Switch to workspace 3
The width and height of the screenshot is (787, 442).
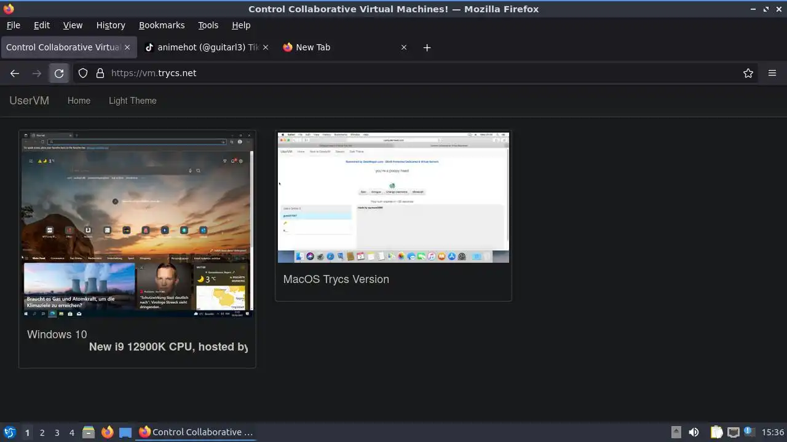pyautogui.click(x=57, y=432)
